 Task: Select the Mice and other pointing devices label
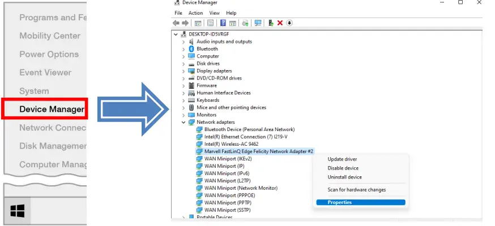click(x=232, y=107)
